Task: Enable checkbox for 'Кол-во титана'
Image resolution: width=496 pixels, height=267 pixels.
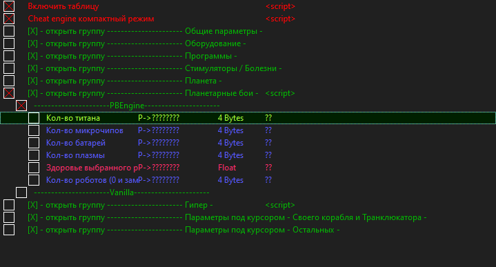Action: point(34,118)
